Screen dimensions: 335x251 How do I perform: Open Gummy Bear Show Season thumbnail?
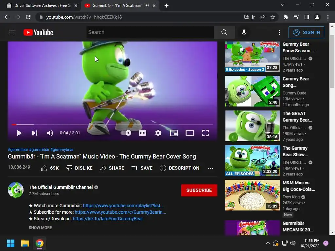click(252, 57)
